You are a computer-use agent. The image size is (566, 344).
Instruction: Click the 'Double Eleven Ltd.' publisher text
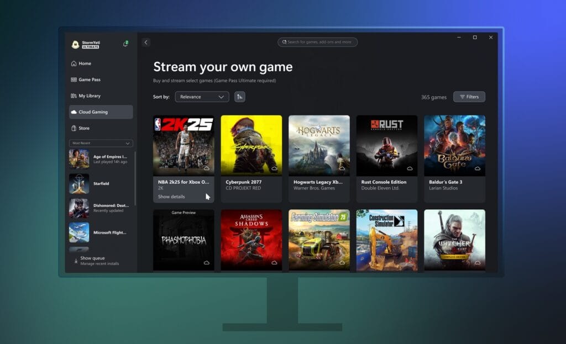380,188
